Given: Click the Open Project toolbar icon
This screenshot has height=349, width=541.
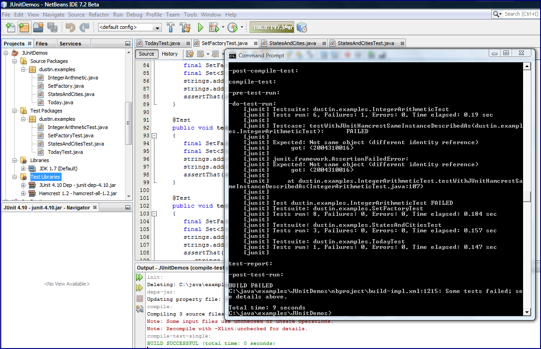Looking at the screenshot, I should pyautogui.click(x=38, y=27).
